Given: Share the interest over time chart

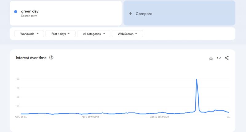Looking at the screenshot, I should click(x=227, y=58).
